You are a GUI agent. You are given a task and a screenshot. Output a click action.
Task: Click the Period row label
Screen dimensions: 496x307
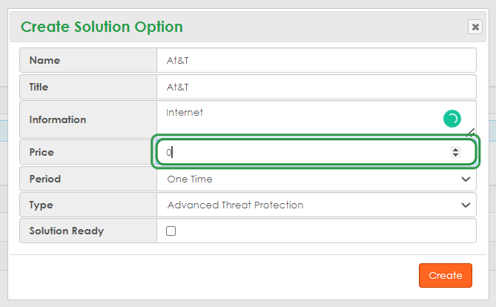tap(45, 179)
